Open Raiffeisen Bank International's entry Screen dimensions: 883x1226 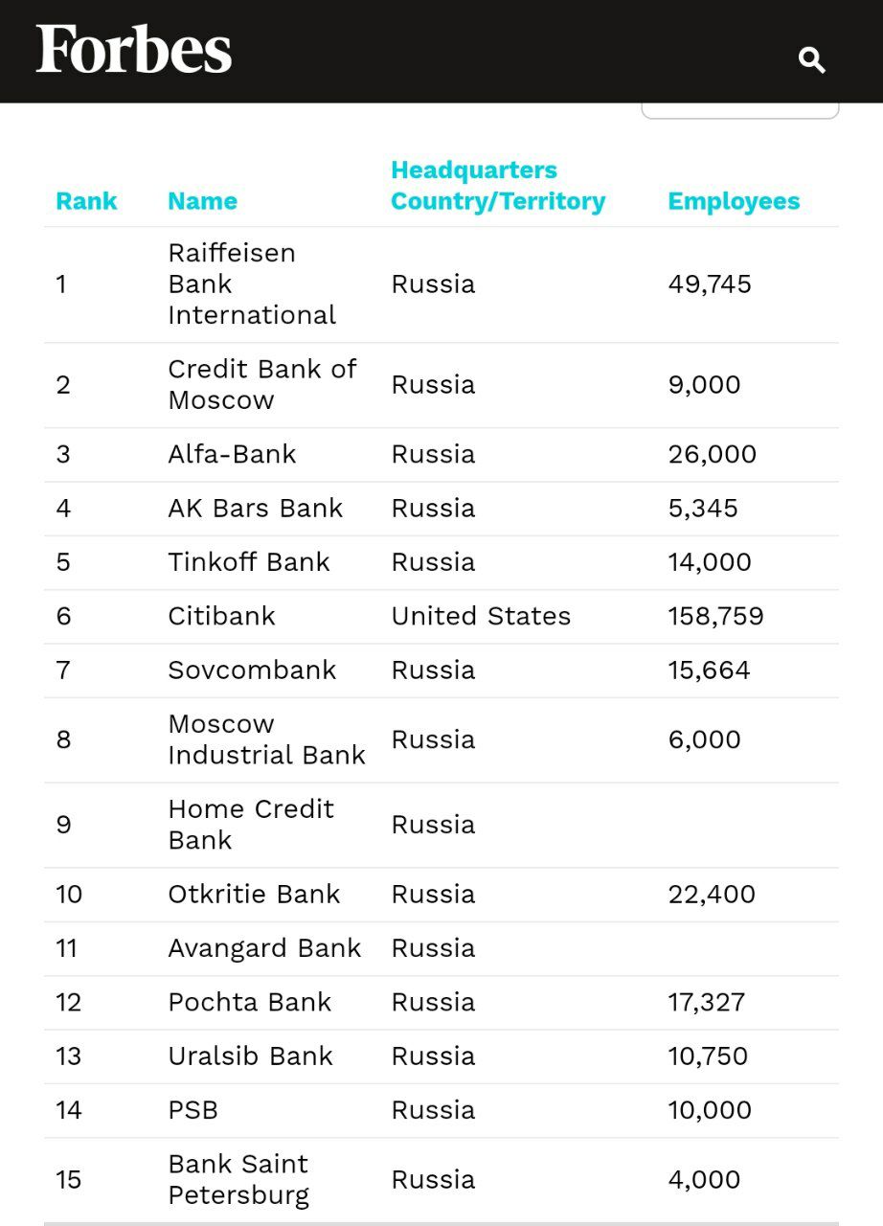tap(251, 284)
